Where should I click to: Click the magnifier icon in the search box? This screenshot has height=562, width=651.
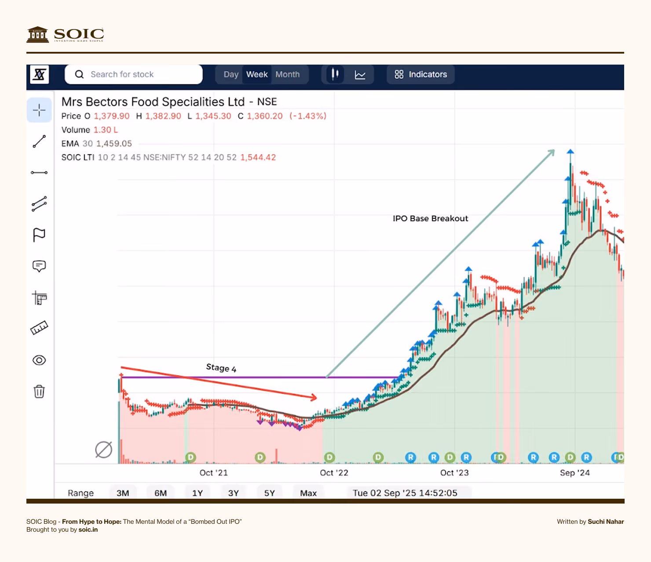click(79, 74)
